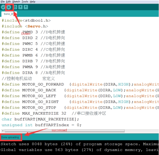Click the Sketch uses 8048 bytes console line

click(80, 144)
